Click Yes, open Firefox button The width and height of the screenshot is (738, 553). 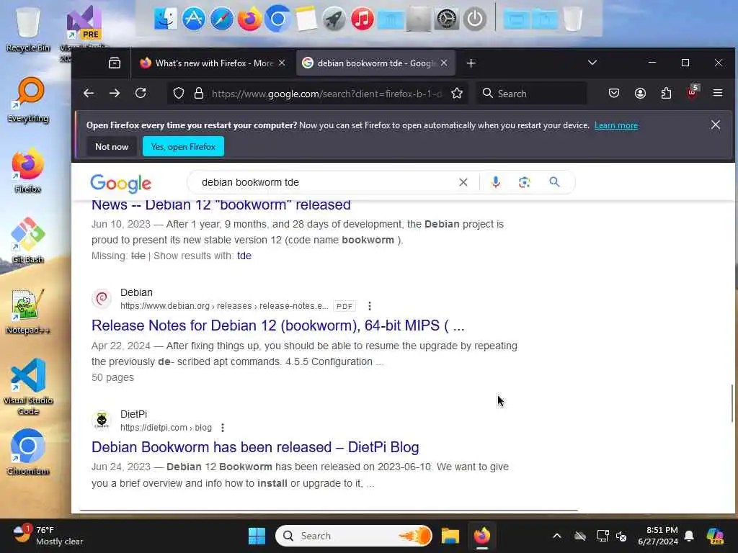(183, 147)
